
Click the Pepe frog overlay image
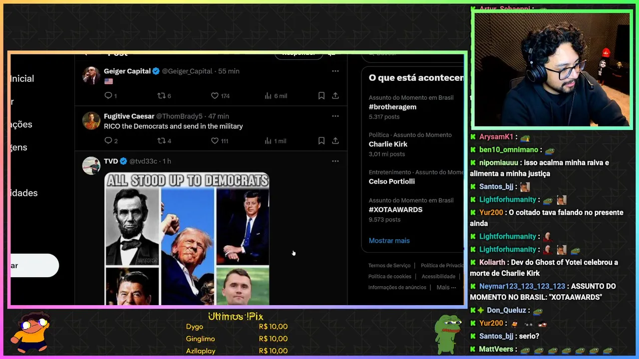pos(448,333)
